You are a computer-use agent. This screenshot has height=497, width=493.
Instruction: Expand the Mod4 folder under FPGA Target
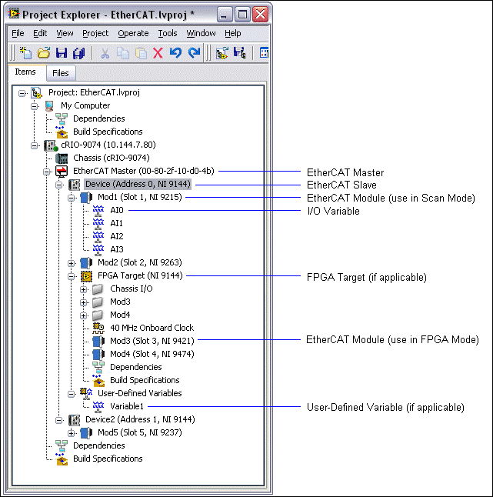(84, 315)
